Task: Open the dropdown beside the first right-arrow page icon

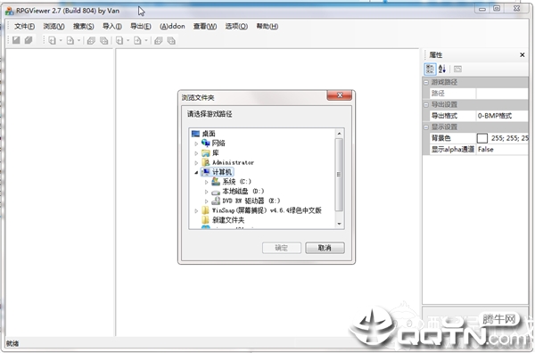Action: click(x=78, y=41)
